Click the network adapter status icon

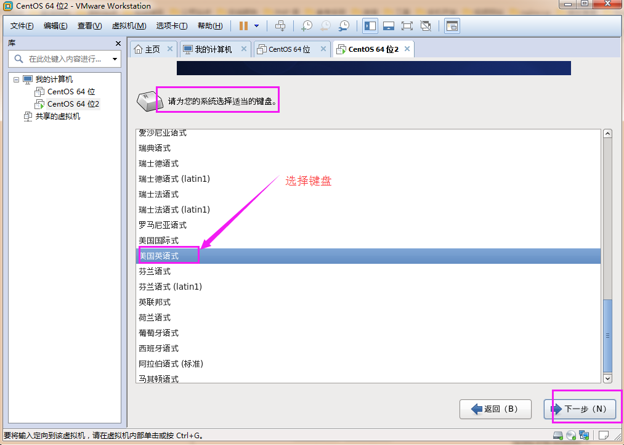(x=584, y=436)
